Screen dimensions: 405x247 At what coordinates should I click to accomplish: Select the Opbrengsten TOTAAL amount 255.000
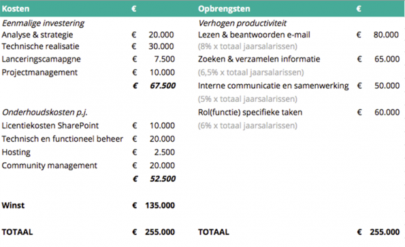pos(385,232)
